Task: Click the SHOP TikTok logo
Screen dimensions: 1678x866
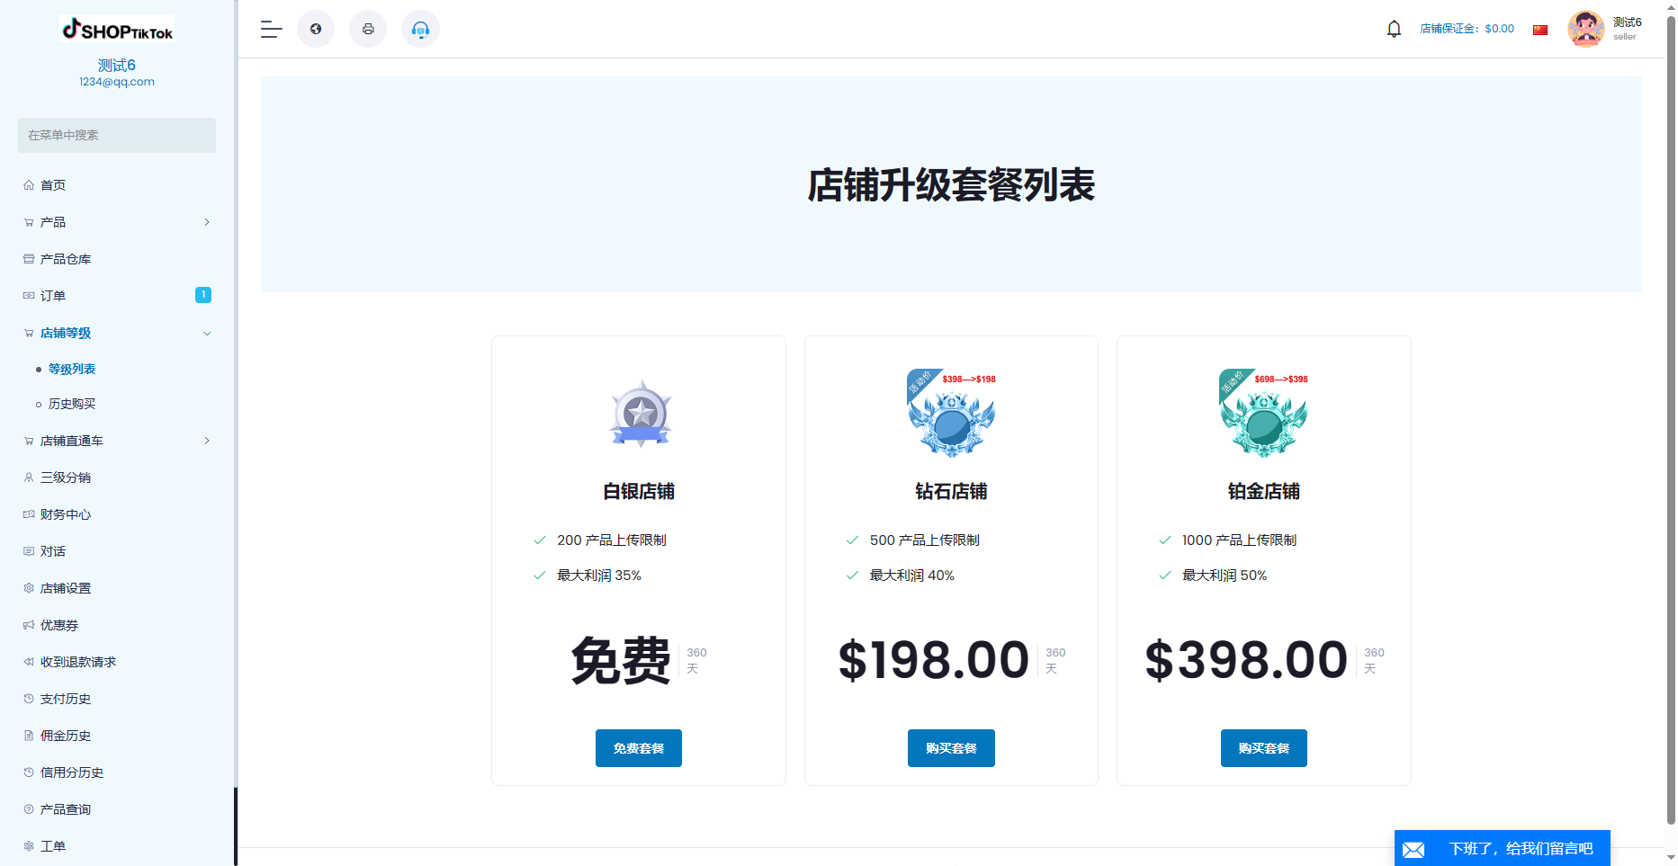Action: [x=117, y=29]
